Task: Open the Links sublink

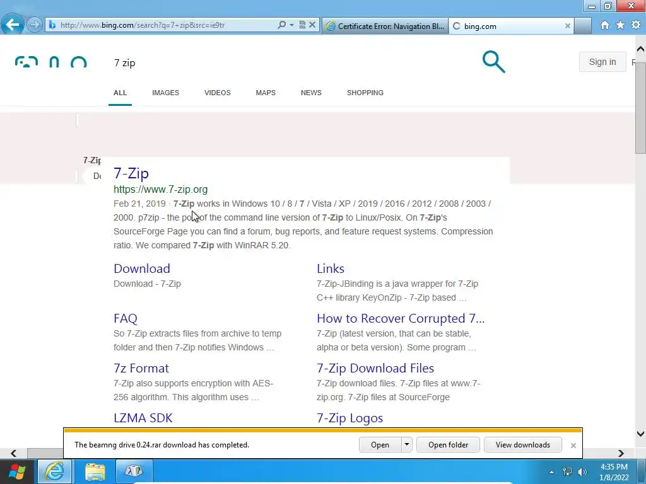Action: pos(330,268)
